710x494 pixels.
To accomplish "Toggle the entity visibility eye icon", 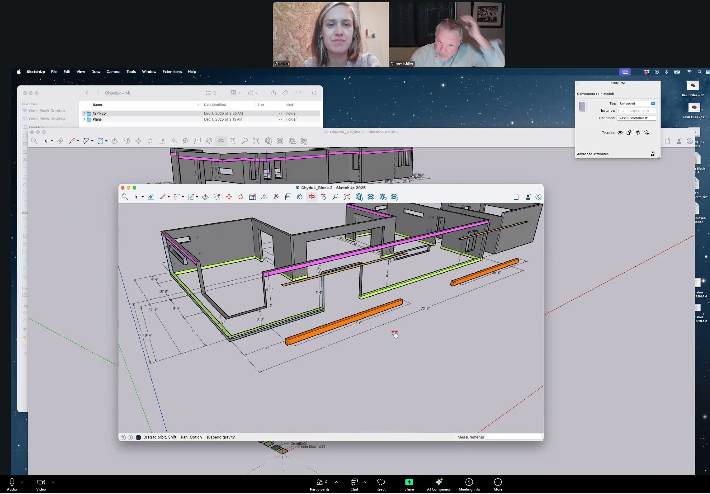I will [x=620, y=133].
